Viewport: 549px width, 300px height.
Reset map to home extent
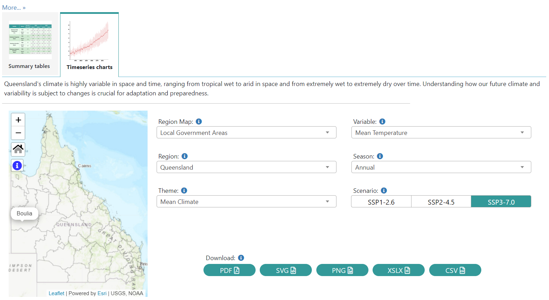[x=18, y=149]
